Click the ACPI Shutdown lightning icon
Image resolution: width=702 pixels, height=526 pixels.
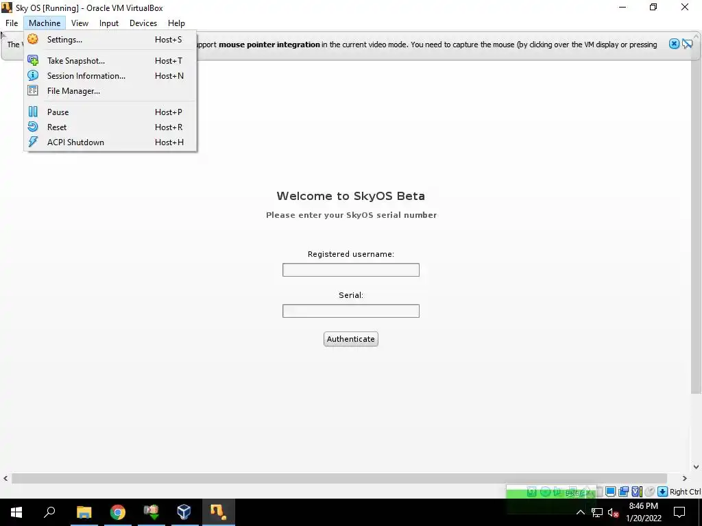point(33,142)
